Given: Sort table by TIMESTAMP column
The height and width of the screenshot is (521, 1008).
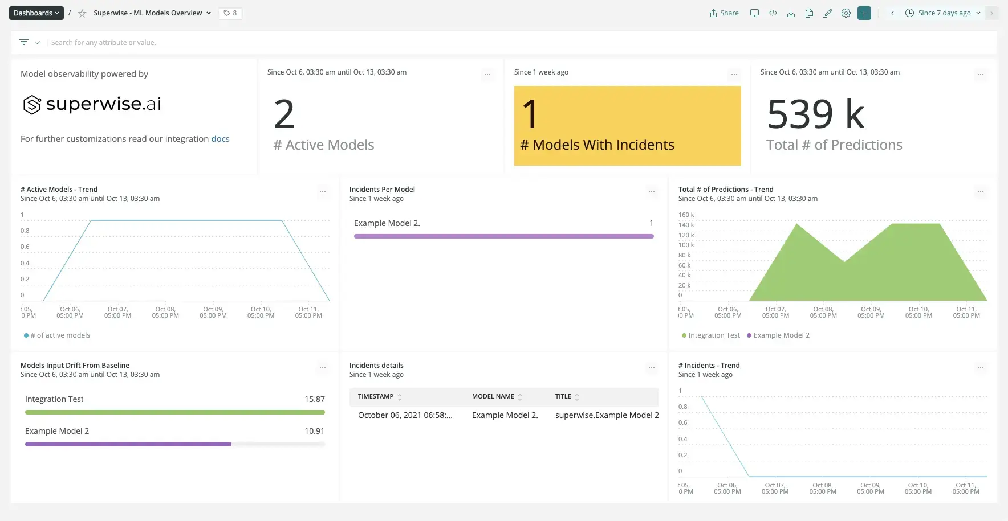Looking at the screenshot, I should click(x=380, y=397).
